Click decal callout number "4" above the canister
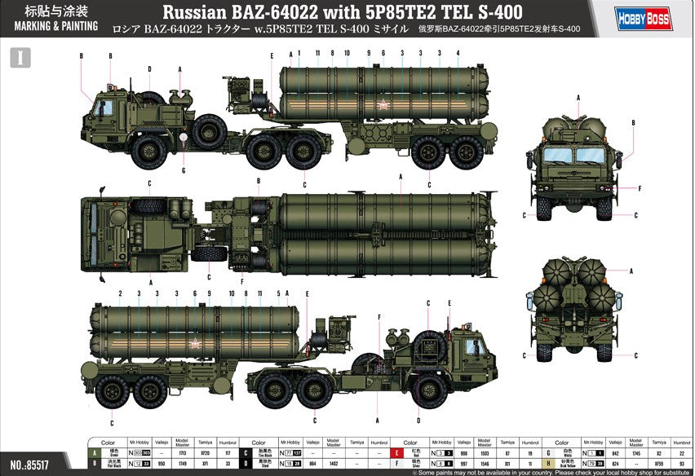The height and width of the screenshot is (476, 695). (x=458, y=53)
